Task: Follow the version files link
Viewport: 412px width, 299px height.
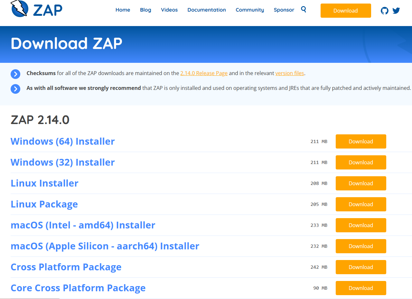Action: [x=289, y=73]
